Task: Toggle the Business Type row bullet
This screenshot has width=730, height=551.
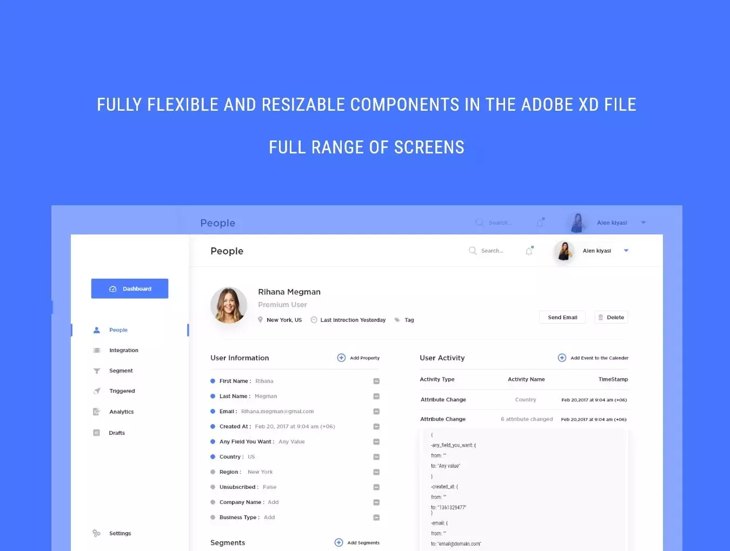Action: click(x=213, y=518)
